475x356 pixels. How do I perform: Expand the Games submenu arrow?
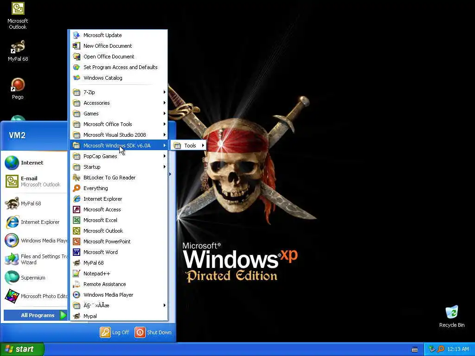pyautogui.click(x=165, y=114)
